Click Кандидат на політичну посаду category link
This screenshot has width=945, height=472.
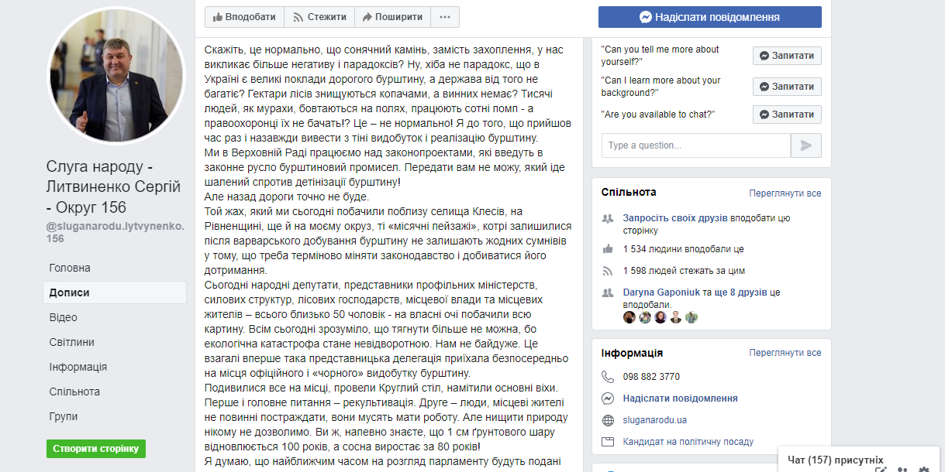[x=688, y=442]
